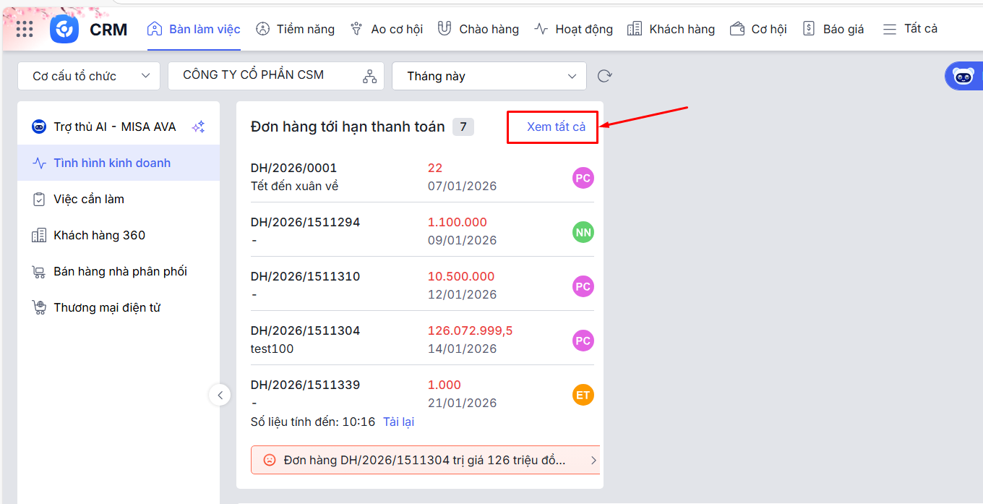Collapse the sidebar with chevron button

[220, 395]
